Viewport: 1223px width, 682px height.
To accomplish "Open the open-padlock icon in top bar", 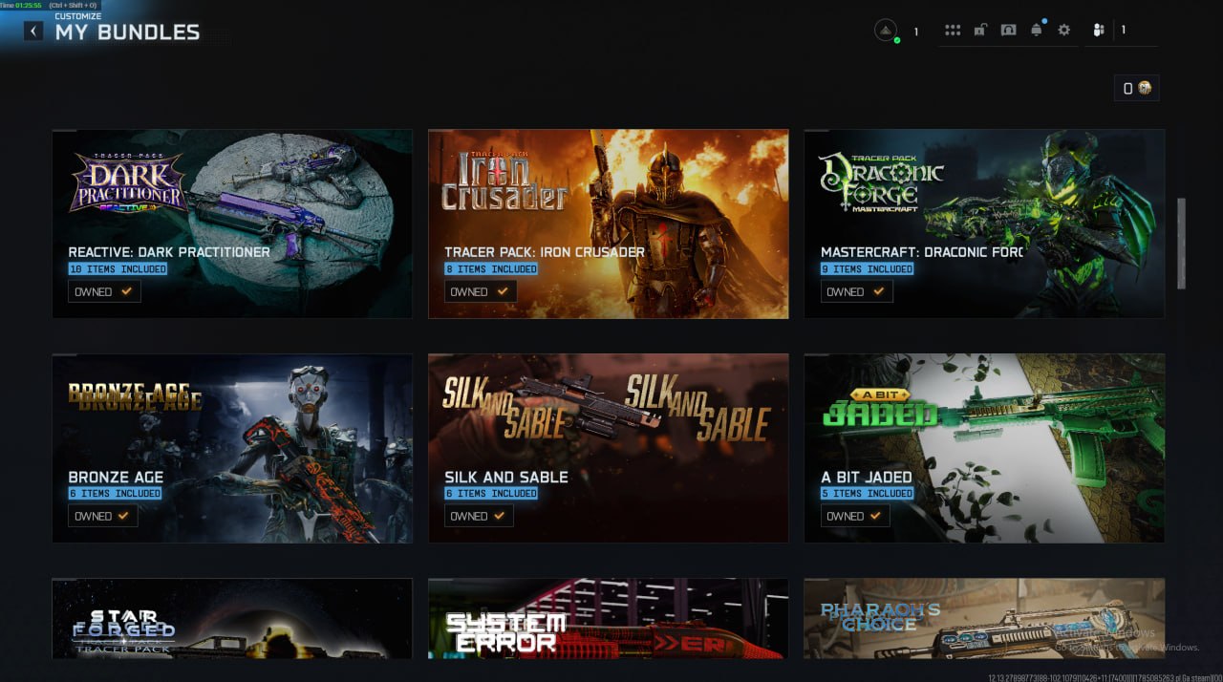I will click(980, 31).
